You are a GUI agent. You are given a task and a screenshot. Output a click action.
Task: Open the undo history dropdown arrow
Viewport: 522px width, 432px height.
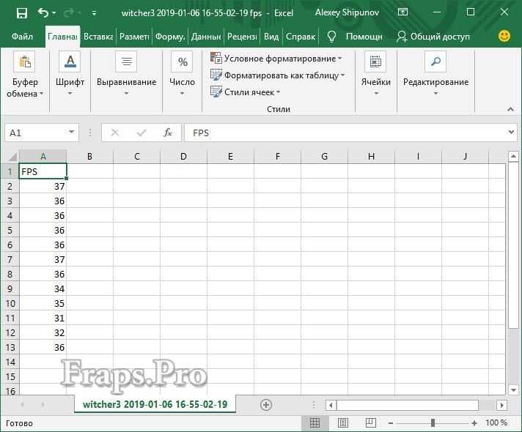pyautogui.click(x=54, y=13)
